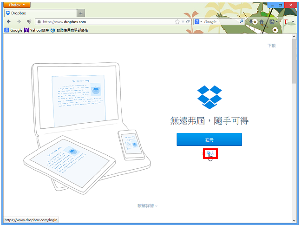
Task: Open the URL history dropdown arrow
Action: 183,22
